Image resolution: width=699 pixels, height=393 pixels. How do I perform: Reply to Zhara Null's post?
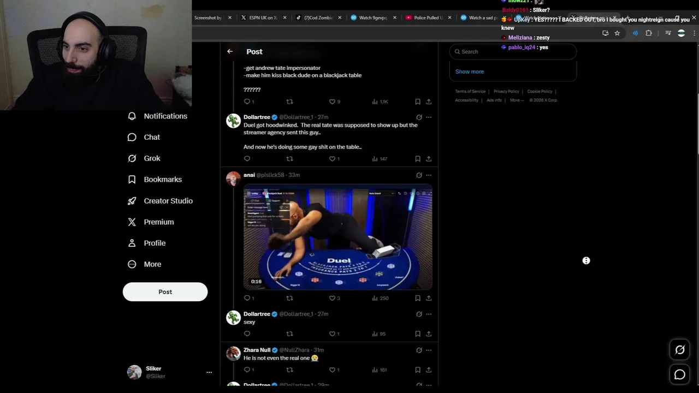(248, 370)
